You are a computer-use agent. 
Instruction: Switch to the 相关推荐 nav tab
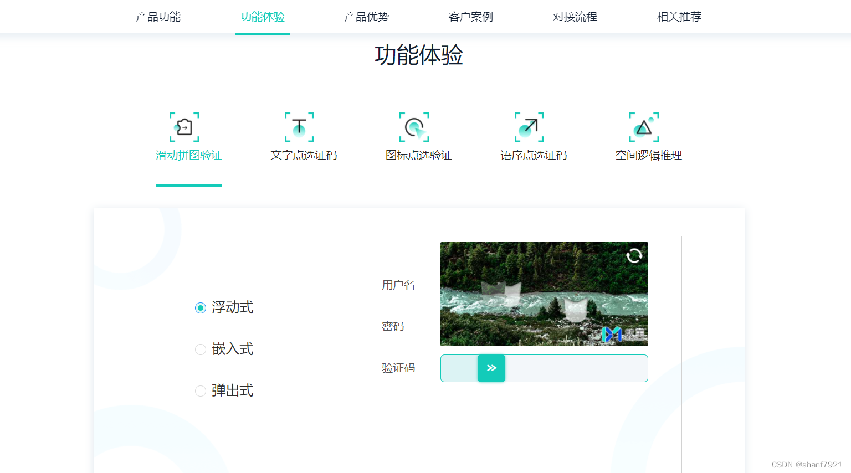[x=679, y=17]
